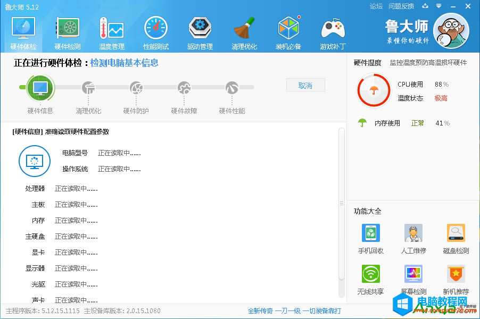
Task: Open the 论坛 forum link
Action: point(376,6)
